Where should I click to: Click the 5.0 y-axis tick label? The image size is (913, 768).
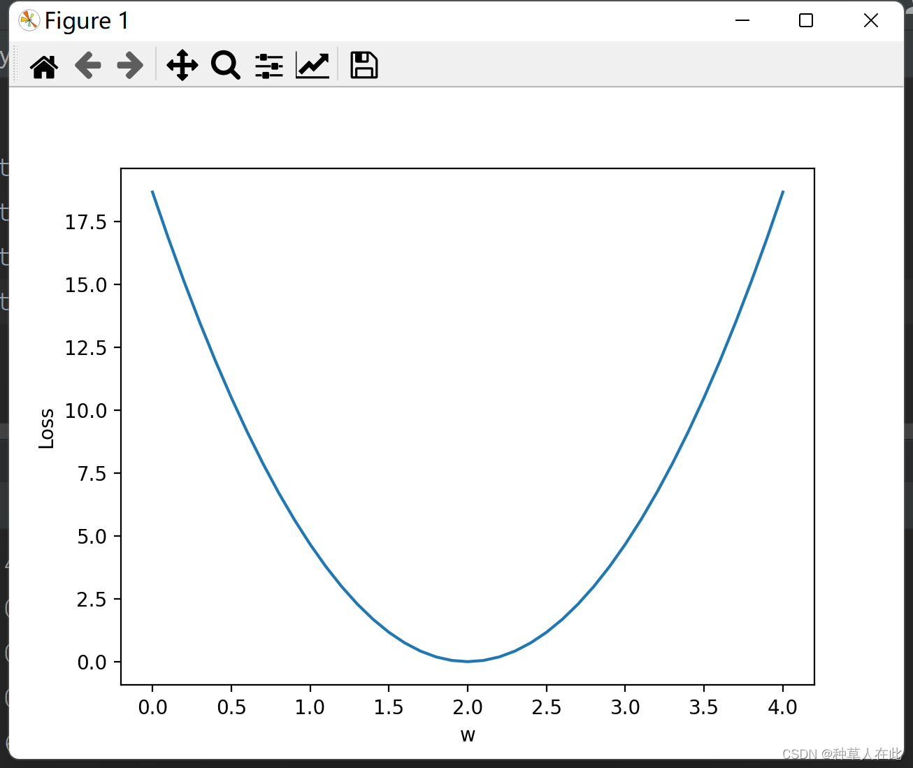click(x=92, y=537)
